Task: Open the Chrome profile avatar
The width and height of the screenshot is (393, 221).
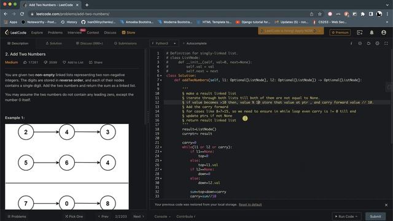Action: [x=379, y=14]
